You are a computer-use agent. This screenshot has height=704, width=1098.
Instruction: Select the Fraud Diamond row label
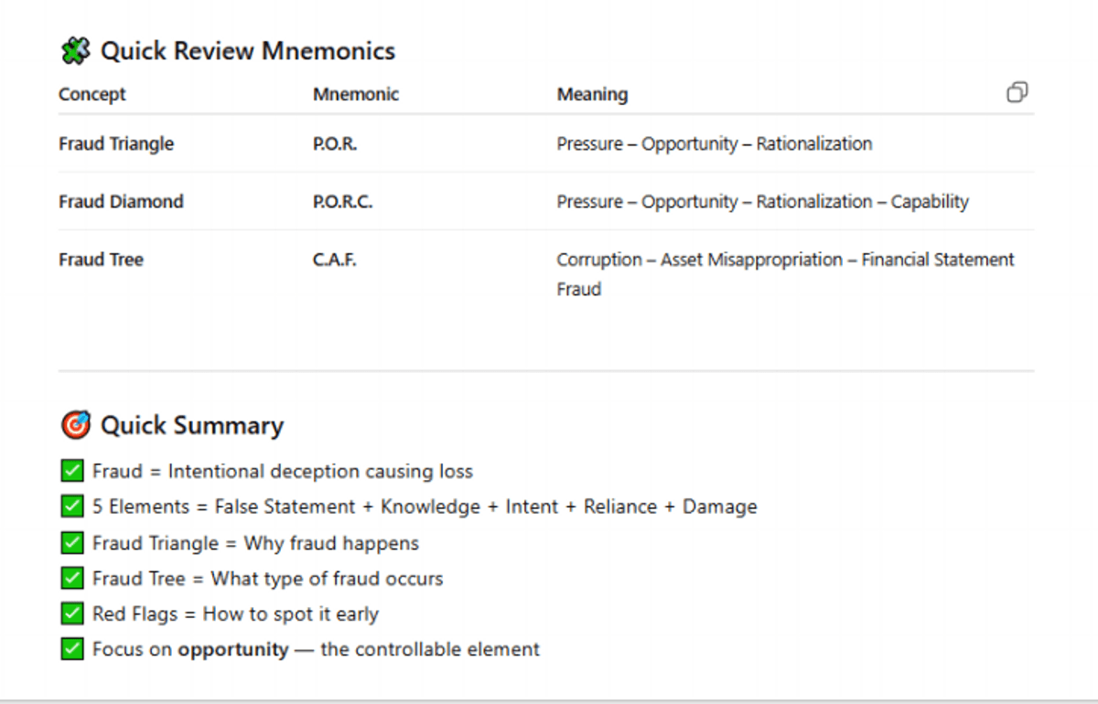click(121, 201)
